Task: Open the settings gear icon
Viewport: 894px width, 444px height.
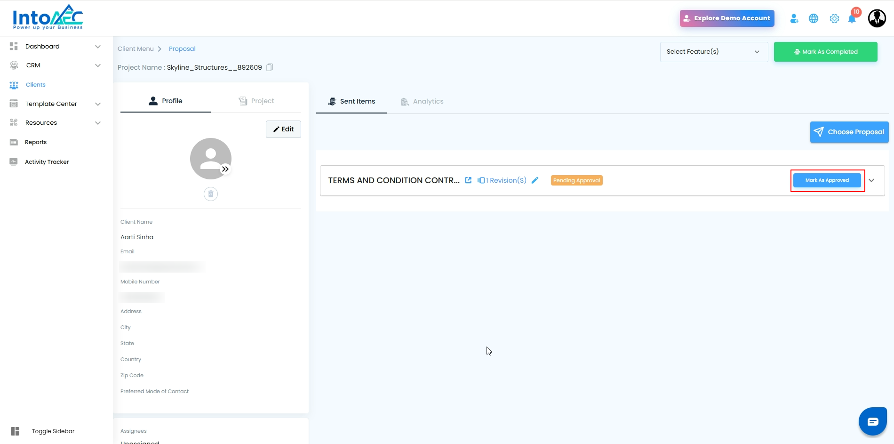Action: (834, 18)
